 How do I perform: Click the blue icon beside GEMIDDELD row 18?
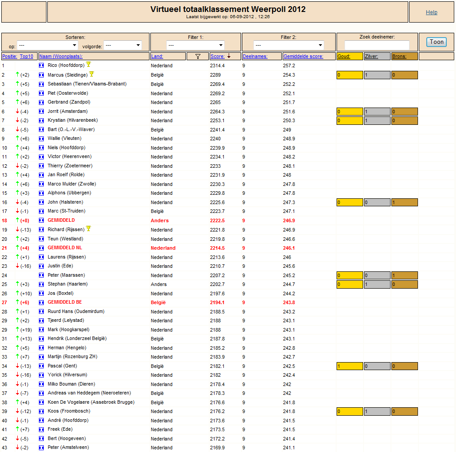[x=41, y=220]
